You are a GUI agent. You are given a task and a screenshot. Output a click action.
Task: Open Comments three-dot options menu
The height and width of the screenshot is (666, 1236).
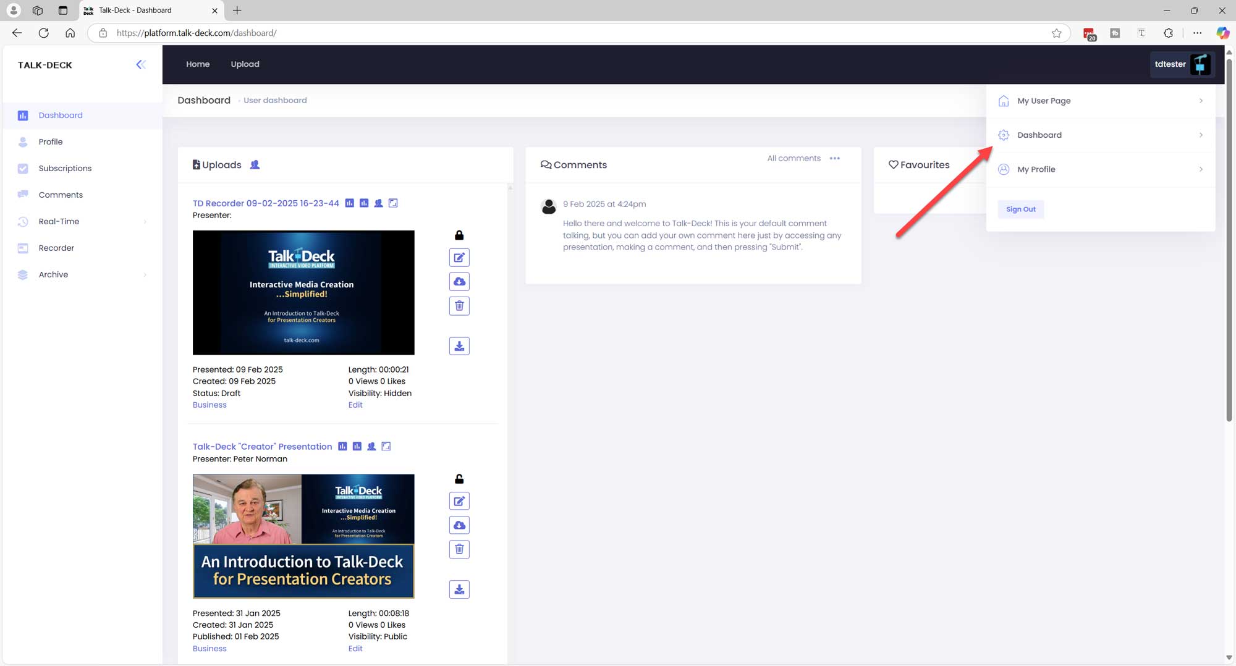pos(834,159)
